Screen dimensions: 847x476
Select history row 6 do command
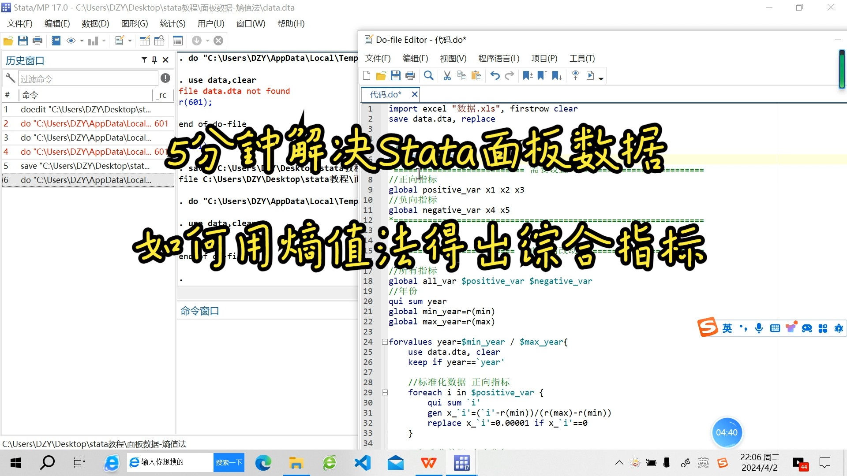point(88,180)
